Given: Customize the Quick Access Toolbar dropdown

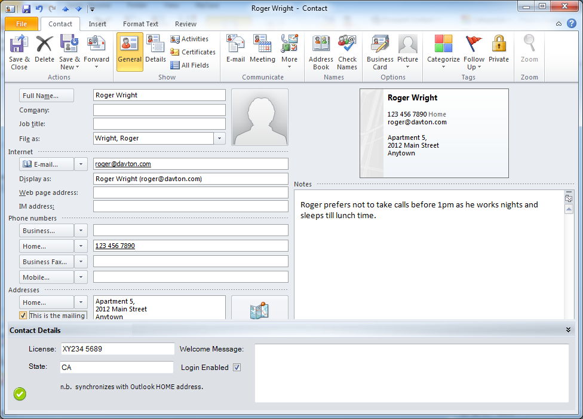Looking at the screenshot, I should 92,10.
